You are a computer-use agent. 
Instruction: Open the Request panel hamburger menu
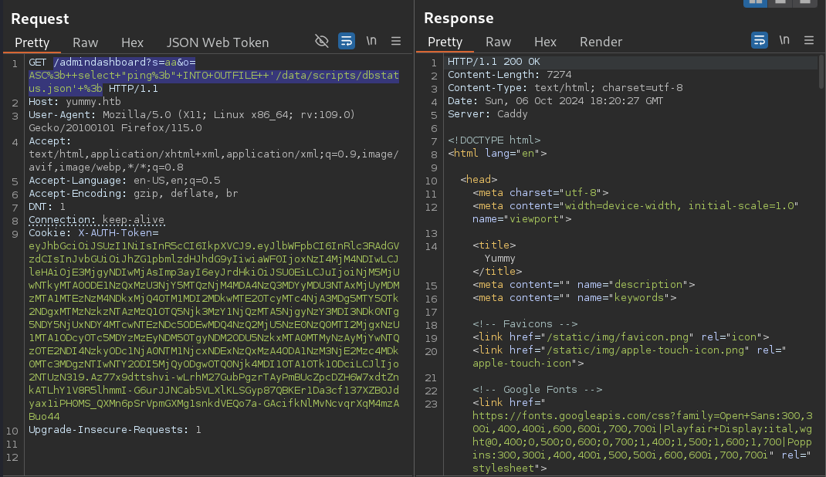(395, 41)
